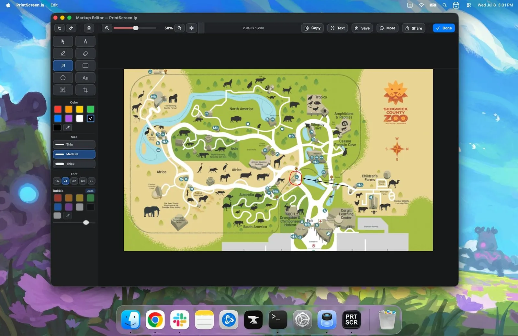Screen dimensions: 518x336
Task: Undo the last markup action
Action: (60, 28)
